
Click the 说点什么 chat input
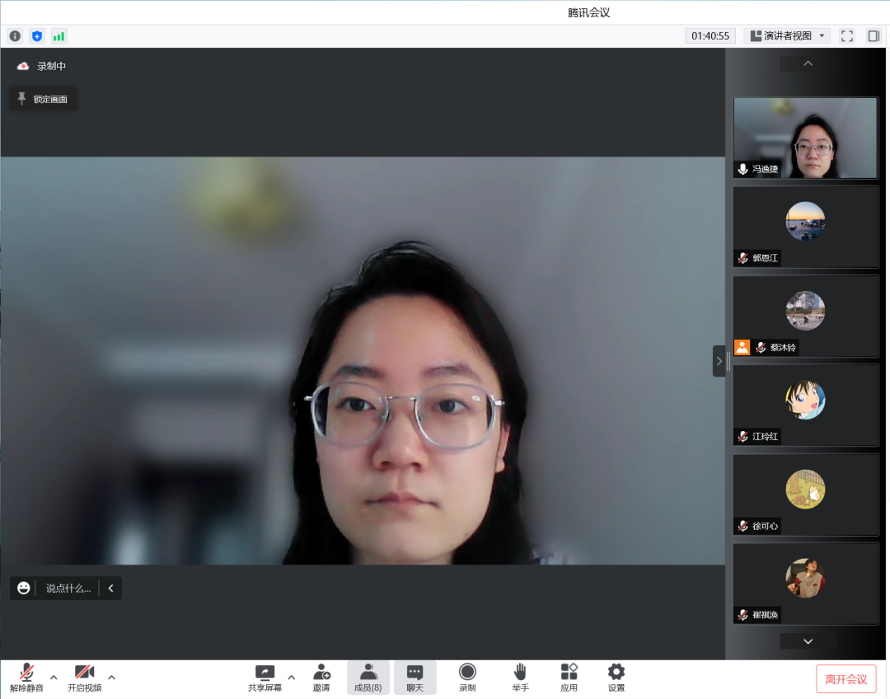click(x=68, y=589)
